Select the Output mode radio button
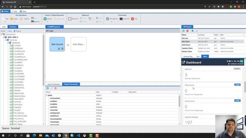 [15, 31]
